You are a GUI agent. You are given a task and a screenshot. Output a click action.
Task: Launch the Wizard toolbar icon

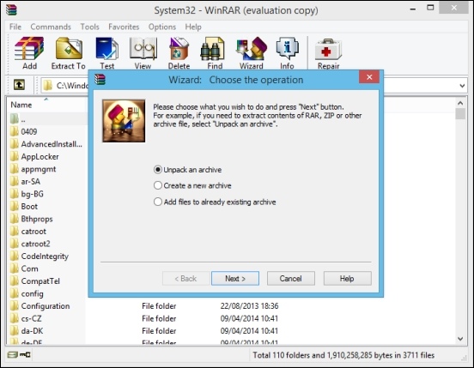(x=252, y=53)
